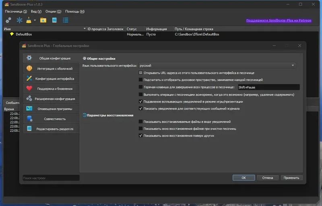
Task: Open the Помощь menu
Action: pyautogui.click(x=75, y=12)
